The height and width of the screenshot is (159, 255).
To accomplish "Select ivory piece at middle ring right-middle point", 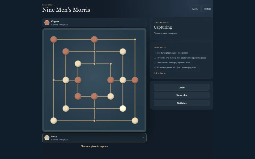I will tap(123, 80).
